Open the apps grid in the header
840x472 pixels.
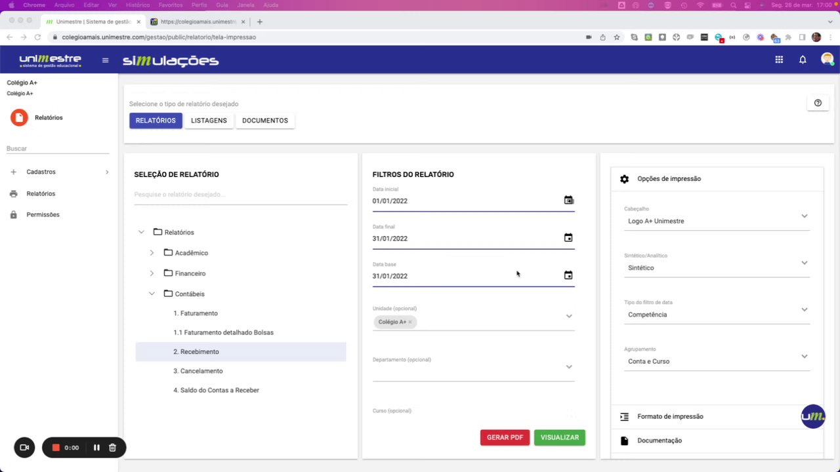[x=779, y=60]
